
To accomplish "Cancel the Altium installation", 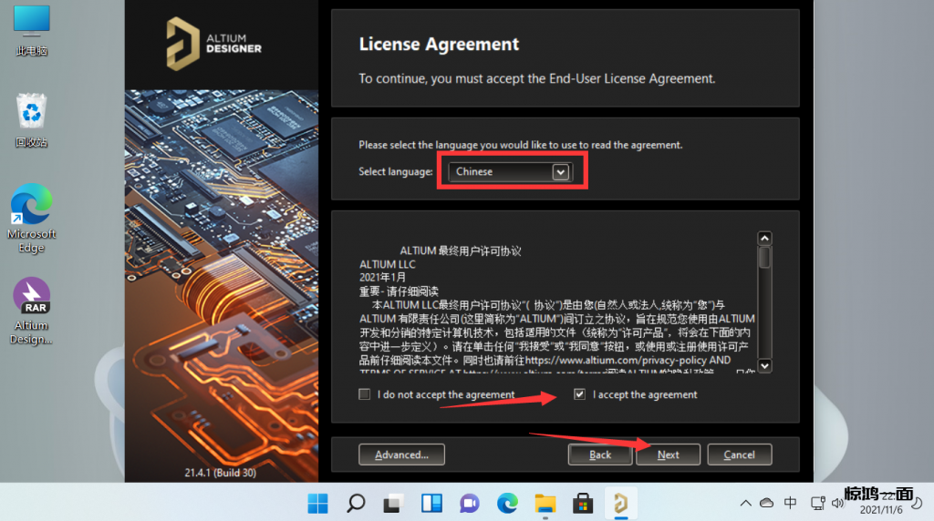I will [739, 455].
